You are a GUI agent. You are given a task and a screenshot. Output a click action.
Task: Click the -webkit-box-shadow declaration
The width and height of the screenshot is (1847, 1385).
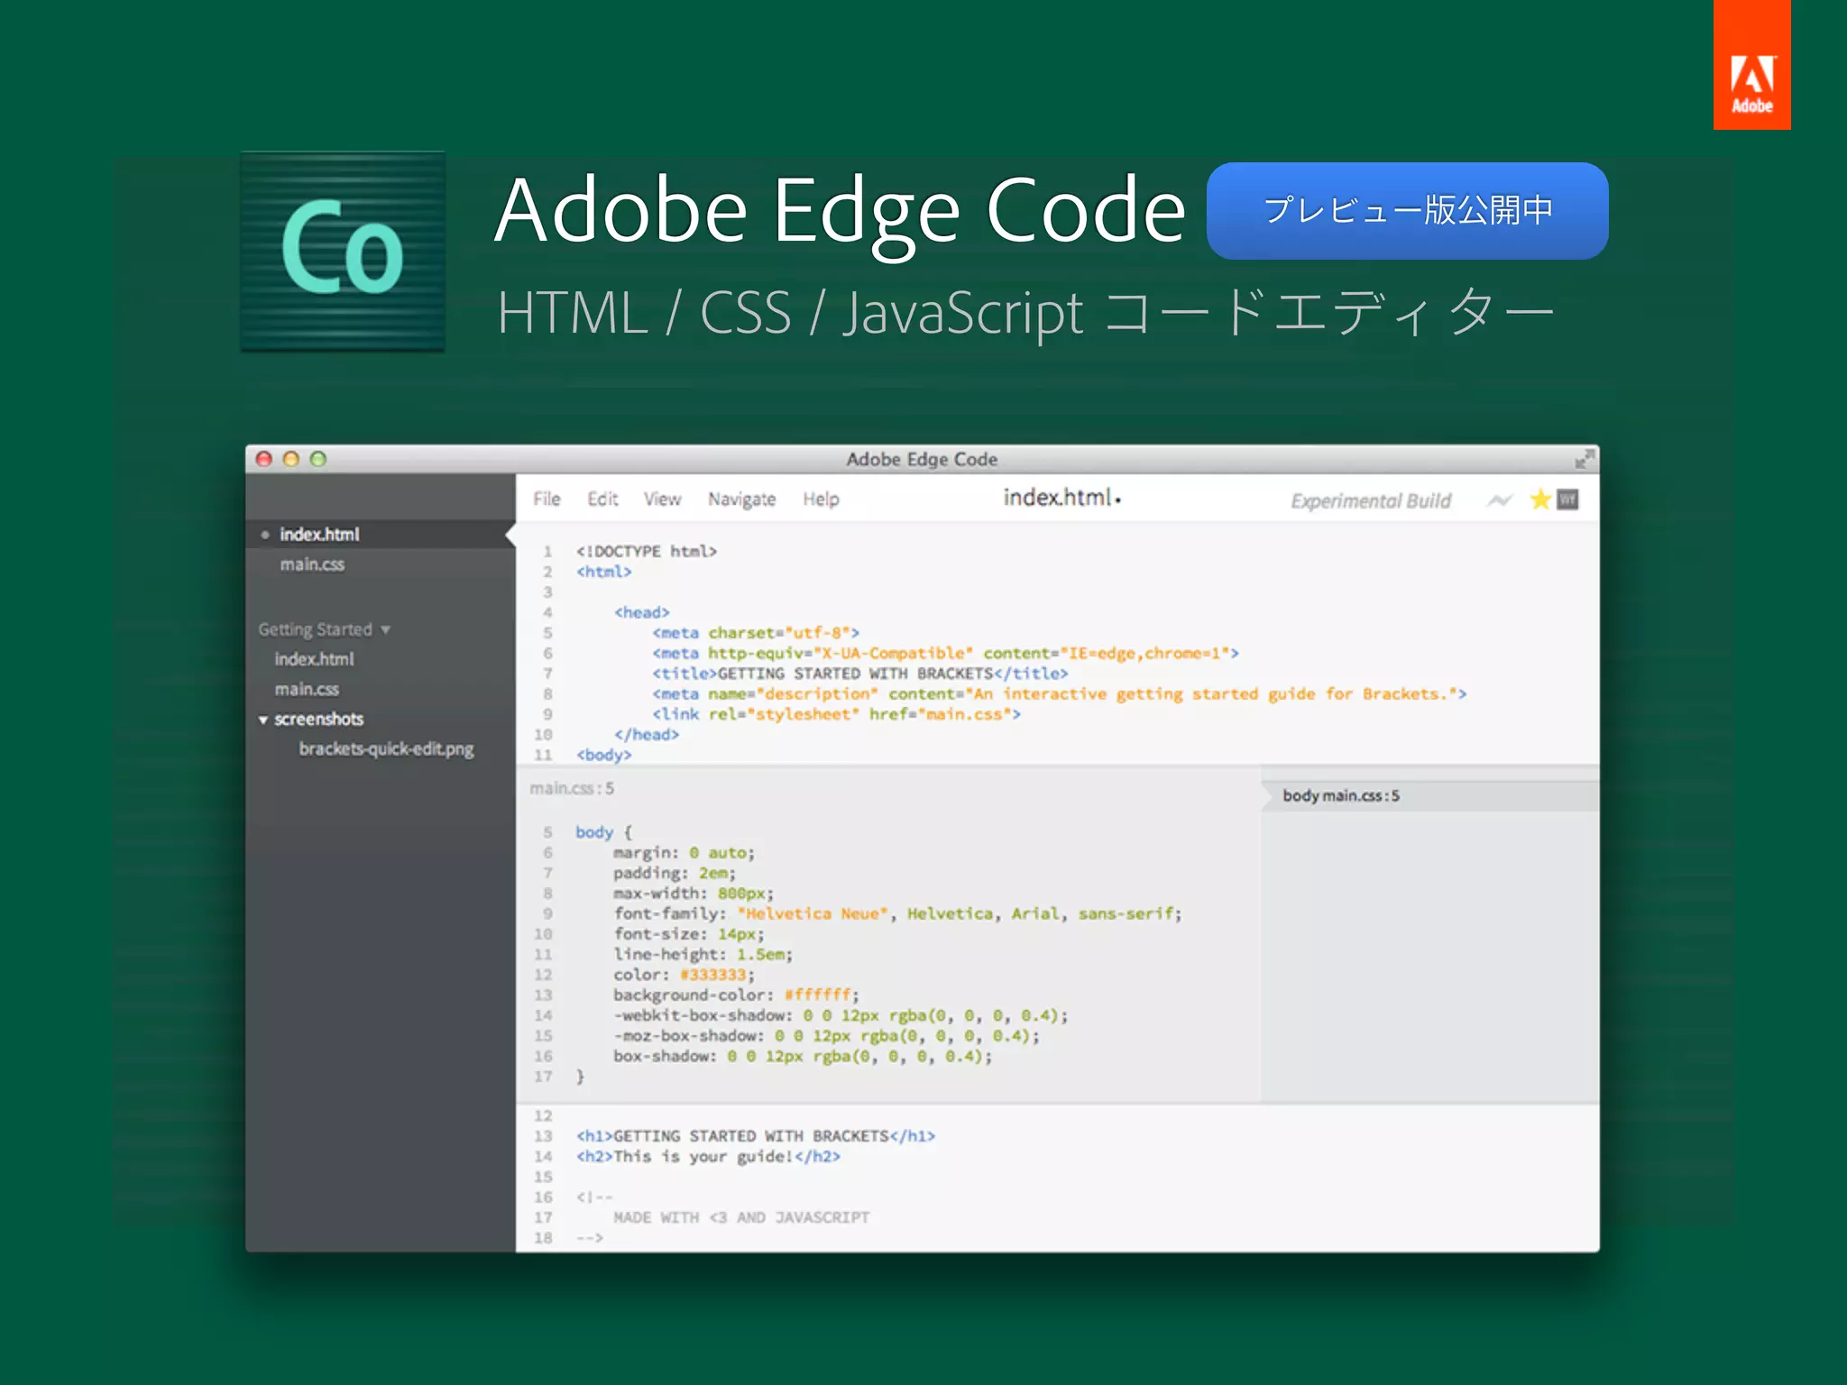(841, 1015)
